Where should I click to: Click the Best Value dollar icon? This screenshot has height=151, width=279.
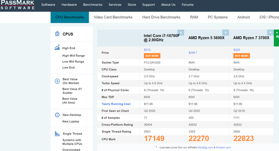point(57,81)
